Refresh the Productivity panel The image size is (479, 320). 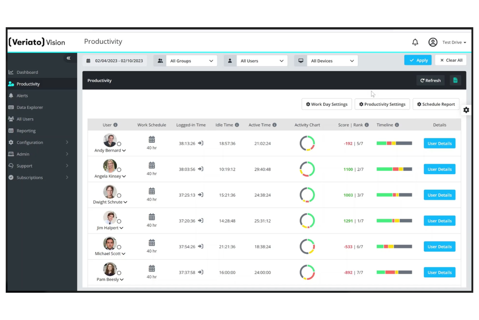[x=430, y=80]
